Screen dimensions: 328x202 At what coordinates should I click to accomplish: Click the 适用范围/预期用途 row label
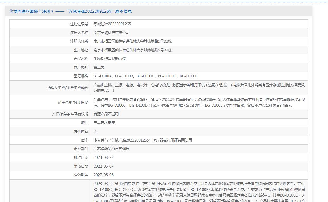tap(73, 102)
